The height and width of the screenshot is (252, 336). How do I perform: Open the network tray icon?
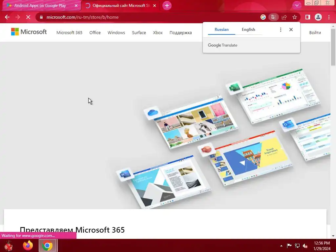(297, 245)
